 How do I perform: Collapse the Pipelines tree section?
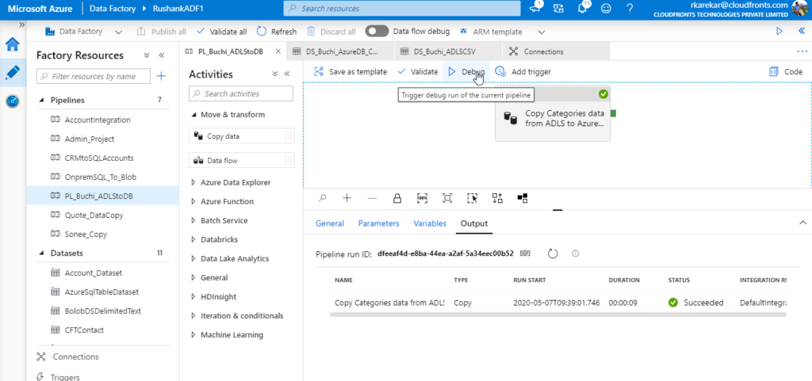pos(42,101)
